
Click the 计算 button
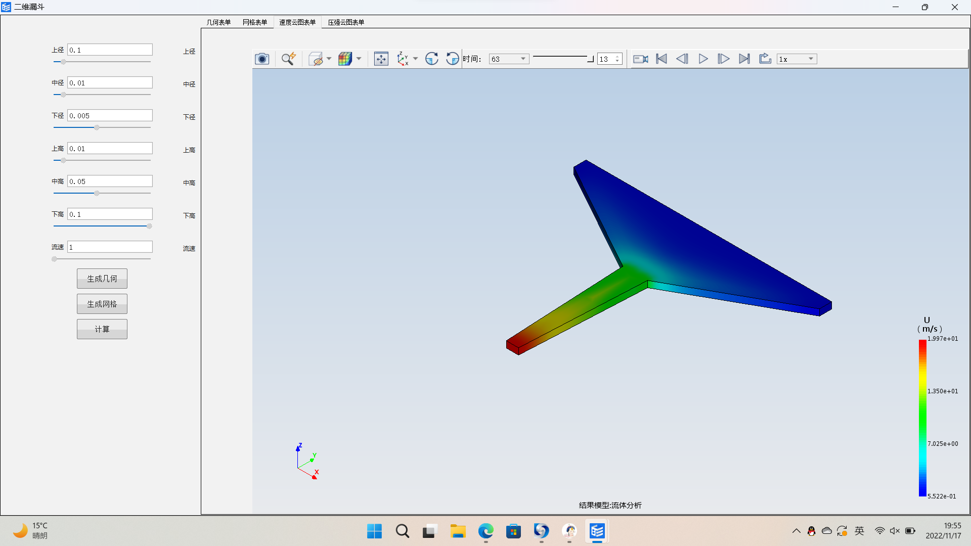click(102, 329)
